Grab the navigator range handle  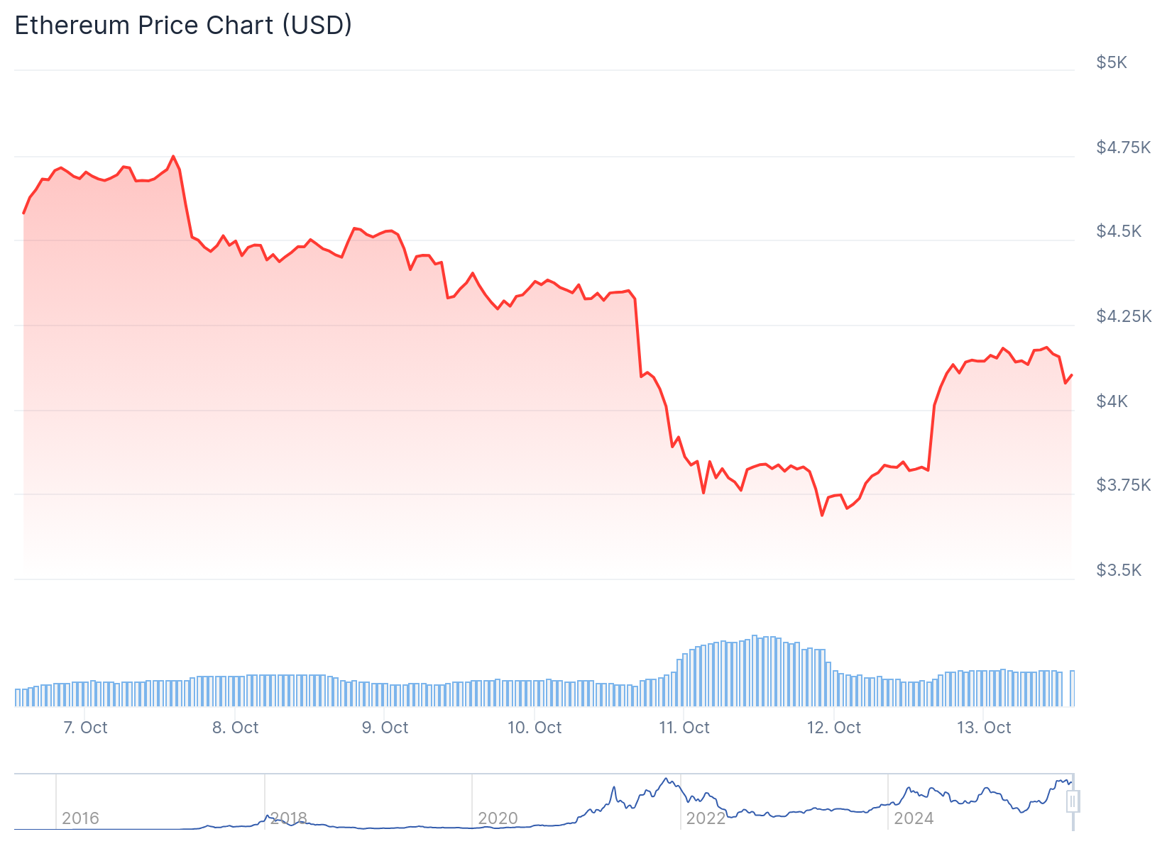(1073, 802)
